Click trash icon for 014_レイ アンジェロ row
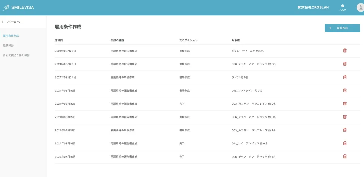 coord(344,143)
